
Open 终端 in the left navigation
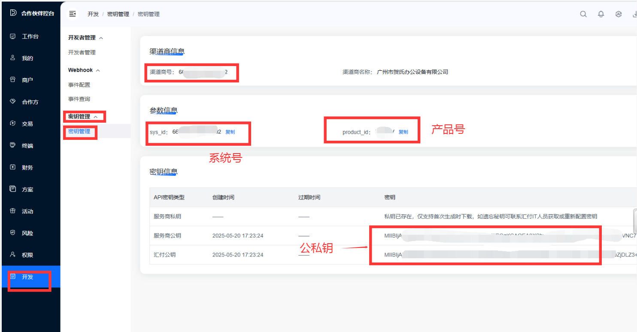(x=27, y=145)
